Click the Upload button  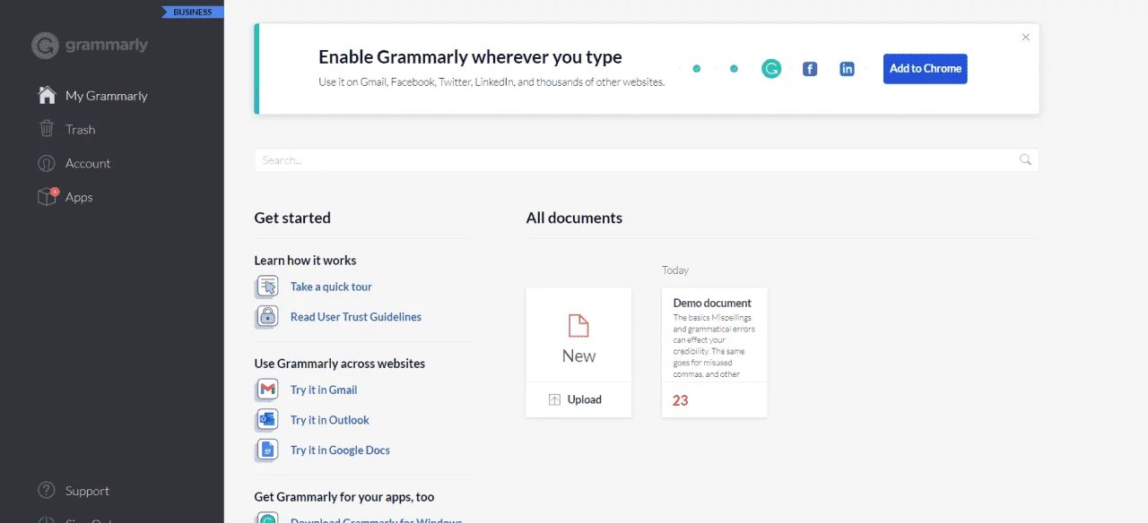click(x=578, y=399)
